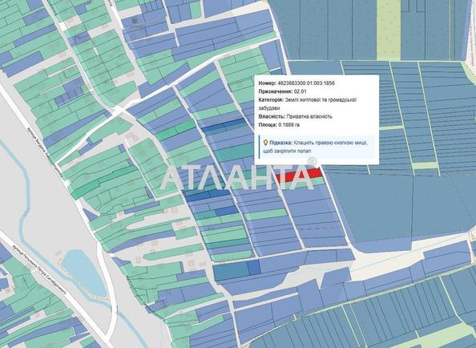Click 'Власність: Приватна власність' text
This screenshot has height=348, width=476.
pyautogui.click(x=296, y=116)
